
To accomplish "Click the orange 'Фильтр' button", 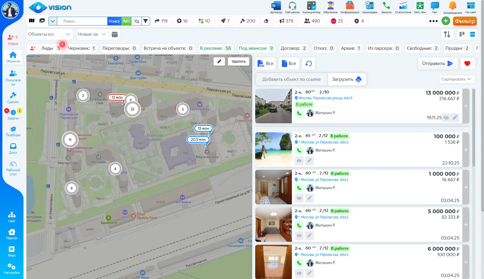I will (465, 21).
